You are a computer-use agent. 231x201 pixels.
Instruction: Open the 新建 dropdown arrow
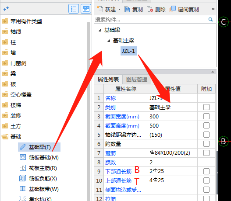[x=119, y=10]
